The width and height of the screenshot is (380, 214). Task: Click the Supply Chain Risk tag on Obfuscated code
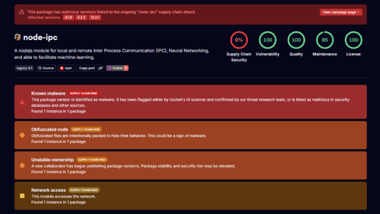[86, 130]
